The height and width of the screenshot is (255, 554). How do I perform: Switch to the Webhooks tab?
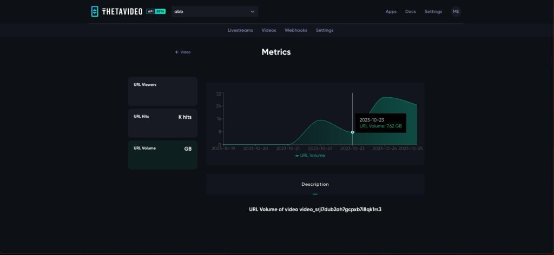(296, 30)
